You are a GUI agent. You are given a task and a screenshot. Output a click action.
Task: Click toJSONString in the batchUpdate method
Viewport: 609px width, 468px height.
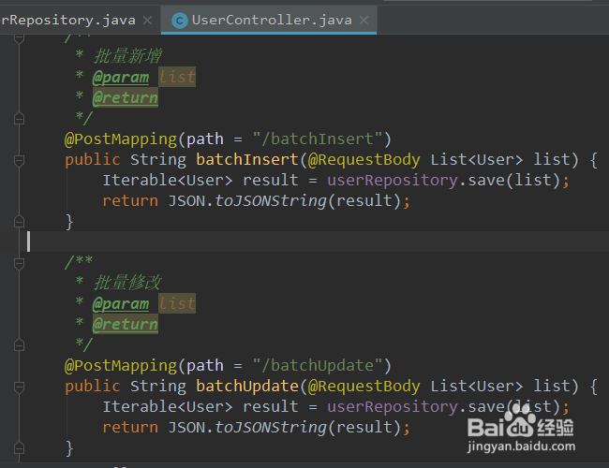point(271,428)
